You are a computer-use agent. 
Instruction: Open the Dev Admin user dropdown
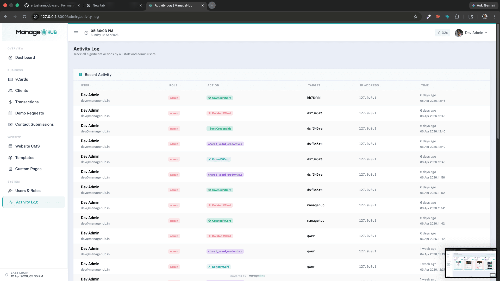[471, 33]
